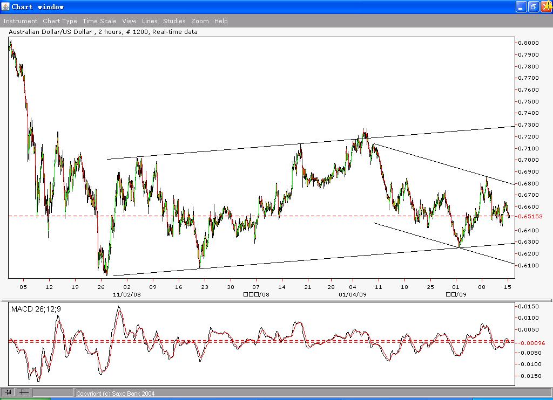
Task: Activate the crosshair cursor tool
Action: point(24,392)
